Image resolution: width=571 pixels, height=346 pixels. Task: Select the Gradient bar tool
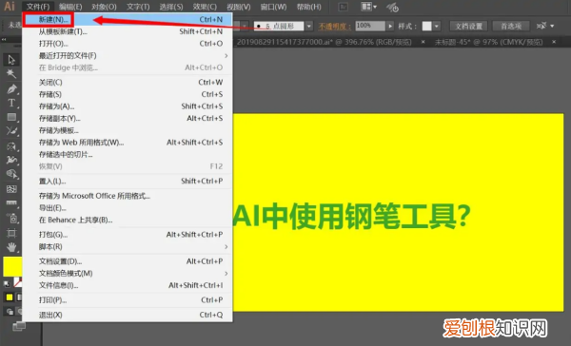pos(11,203)
